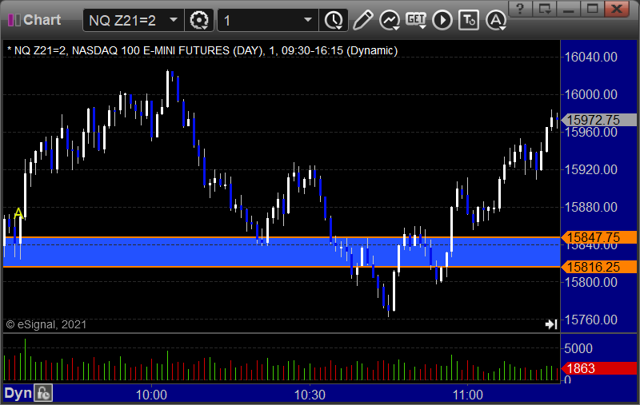Click the 15960.00 price axis label
Viewport: 640px width, 405px height.
tap(590, 133)
